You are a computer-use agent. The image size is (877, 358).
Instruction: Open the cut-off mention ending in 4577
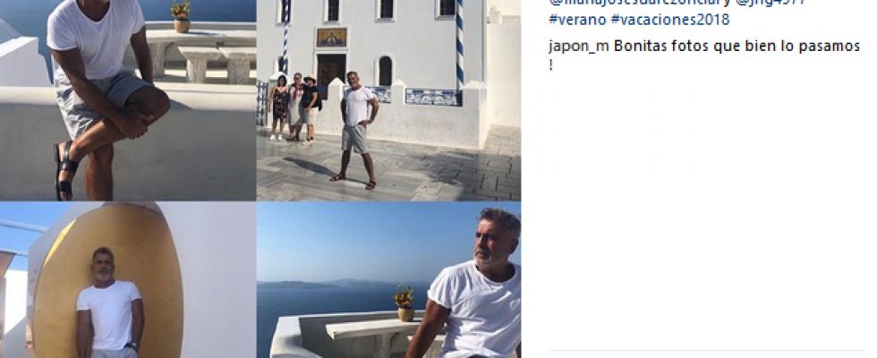tap(771, 2)
